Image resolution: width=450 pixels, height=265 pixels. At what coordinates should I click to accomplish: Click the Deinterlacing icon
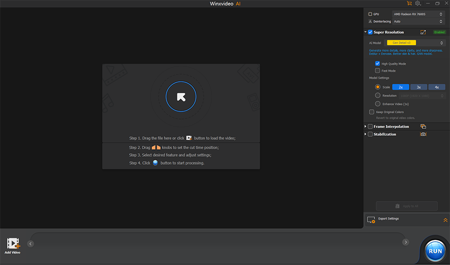370,21
